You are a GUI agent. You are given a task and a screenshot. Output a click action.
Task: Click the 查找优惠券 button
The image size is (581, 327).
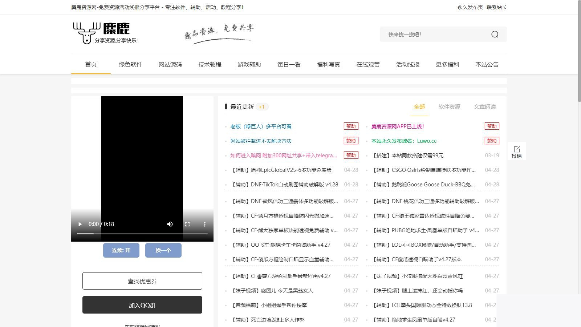tap(142, 280)
